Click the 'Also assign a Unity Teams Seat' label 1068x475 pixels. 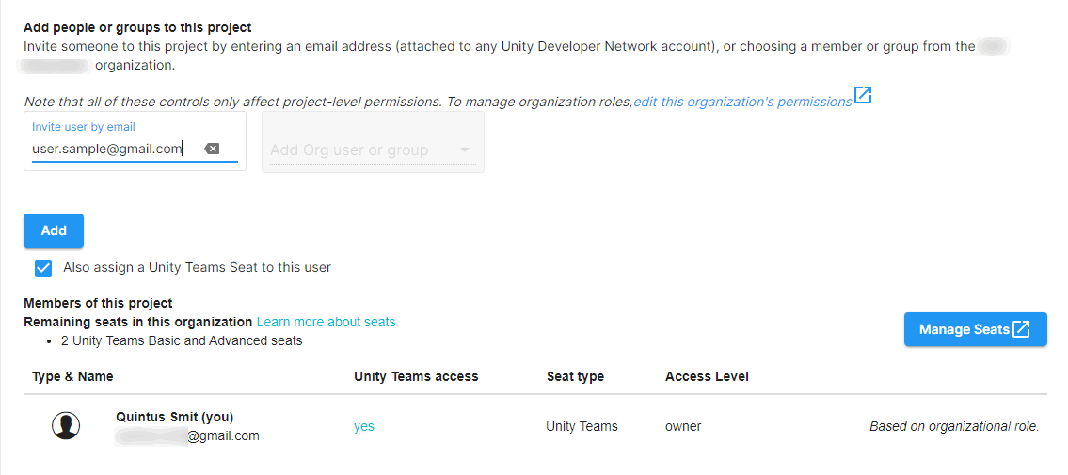[197, 267]
